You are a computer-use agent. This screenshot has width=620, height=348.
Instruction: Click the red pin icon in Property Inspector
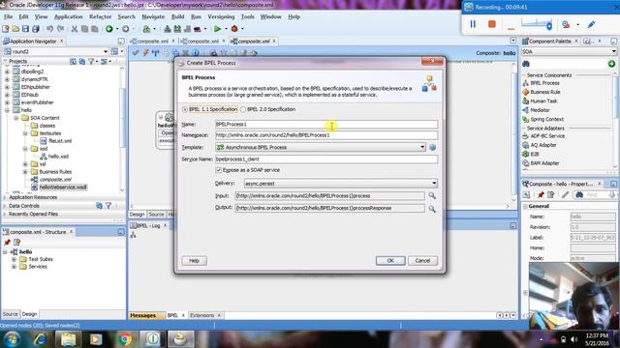coord(541,195)
